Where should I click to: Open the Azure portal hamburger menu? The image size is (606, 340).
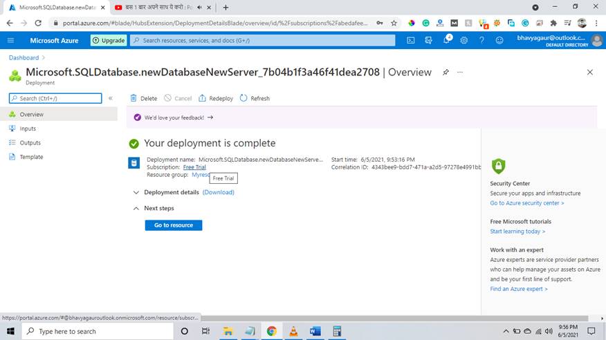point(10,40)
